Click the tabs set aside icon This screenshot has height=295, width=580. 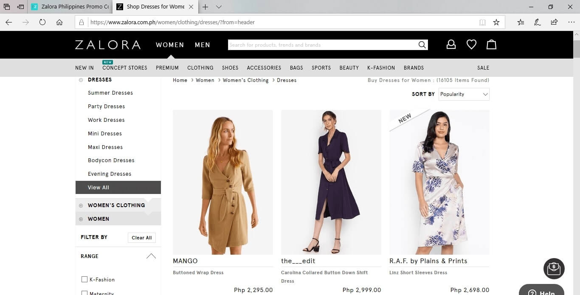click(x=7, y=7)
